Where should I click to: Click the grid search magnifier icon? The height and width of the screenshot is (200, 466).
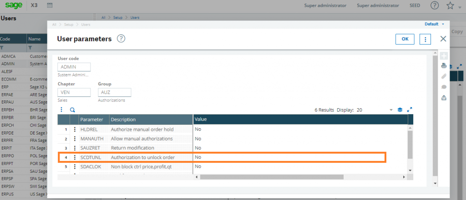(72, 110)
